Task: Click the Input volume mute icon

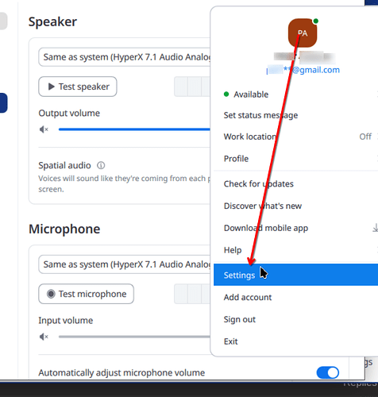Action: [44, 337]
